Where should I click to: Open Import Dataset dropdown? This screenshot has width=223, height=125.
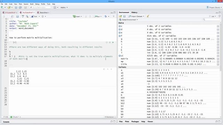[x=136, y=16]
